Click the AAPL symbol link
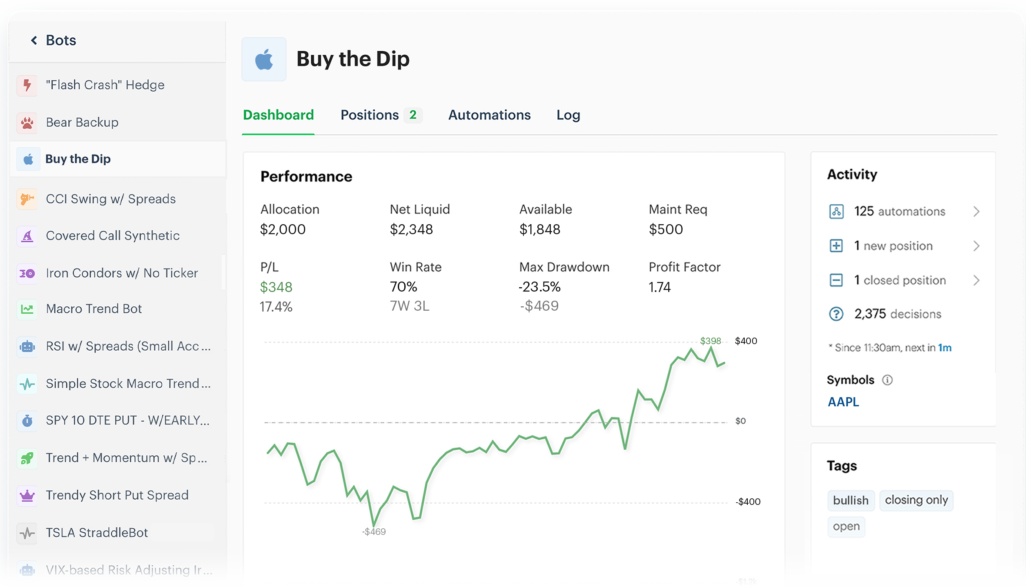1026x587 pixels. [843, 402]
